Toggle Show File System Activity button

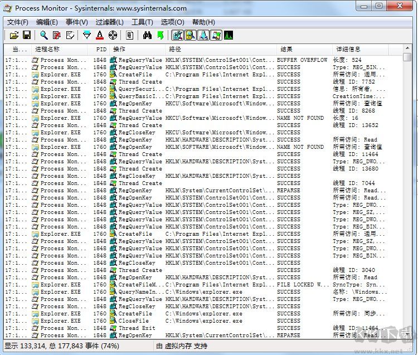coord(190,35)
